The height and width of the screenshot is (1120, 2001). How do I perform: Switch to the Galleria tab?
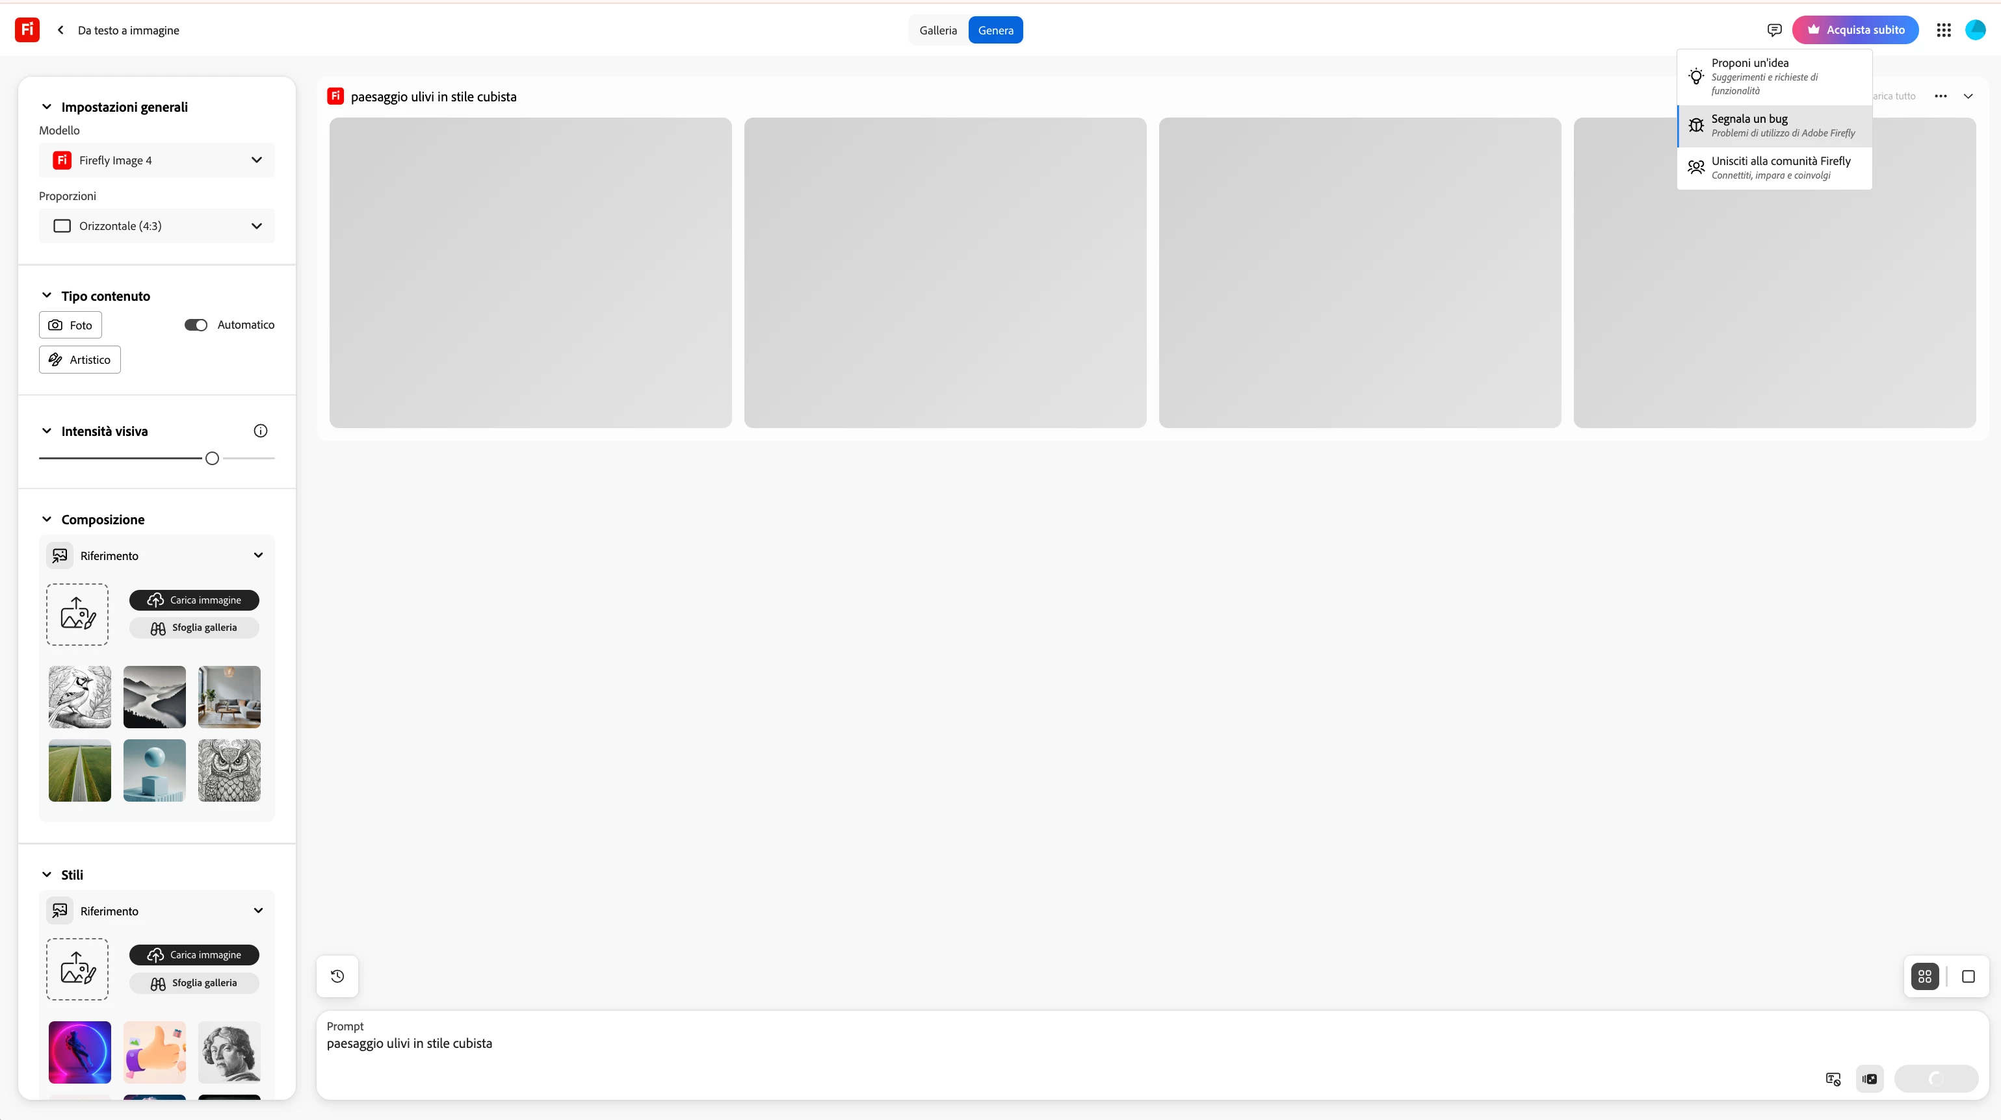[937, 29]
